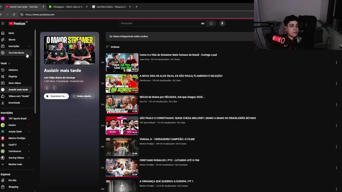
Task: Open the Ordenar sort dropdown
Action: tap(113, 47)
